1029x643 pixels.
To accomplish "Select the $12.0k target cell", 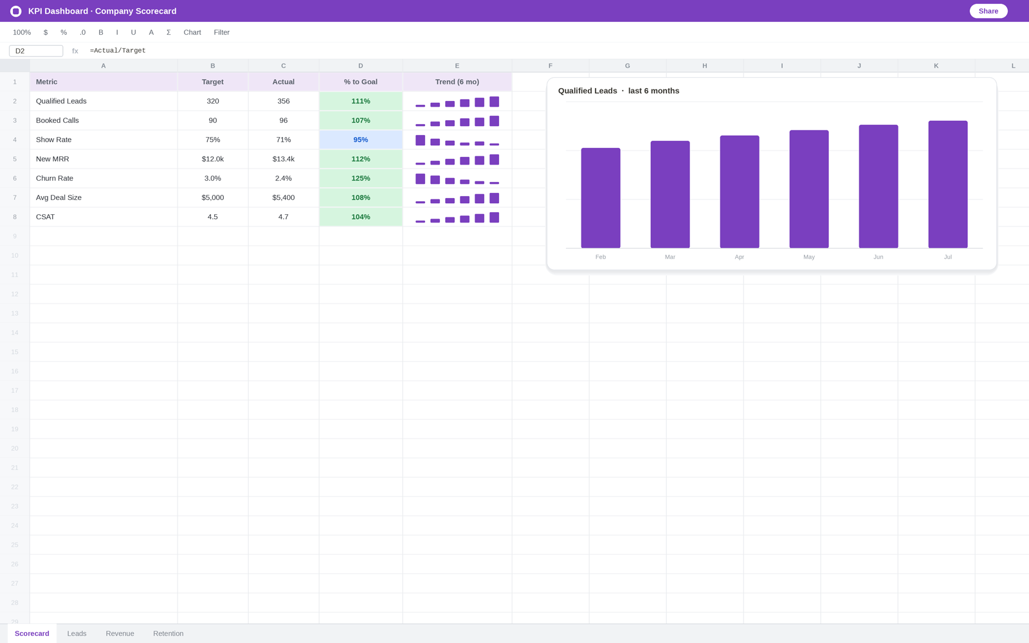I will point(213,159).
